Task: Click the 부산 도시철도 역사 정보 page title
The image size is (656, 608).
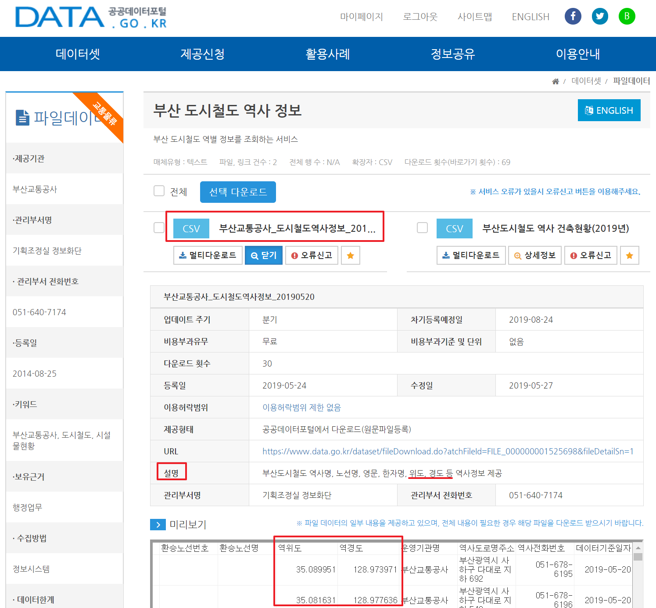Action: (228, 110)
